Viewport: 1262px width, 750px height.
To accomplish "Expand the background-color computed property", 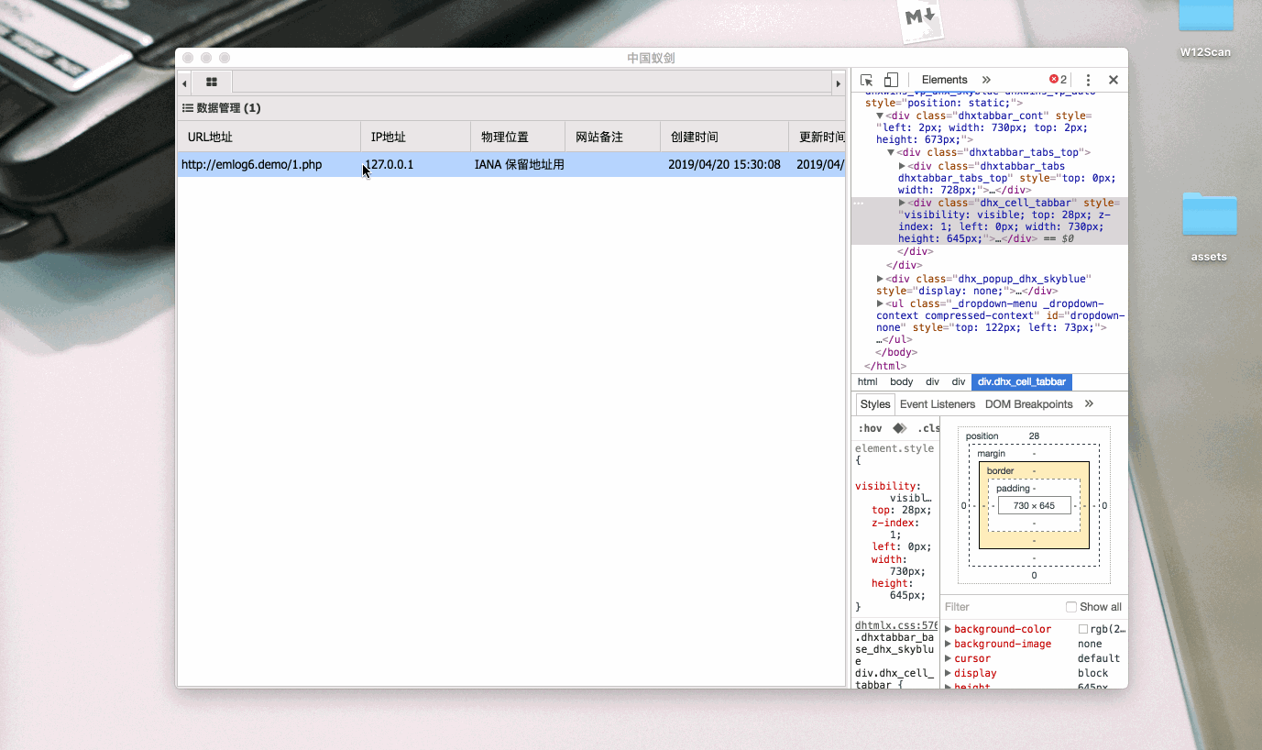I will coord(949,629).
